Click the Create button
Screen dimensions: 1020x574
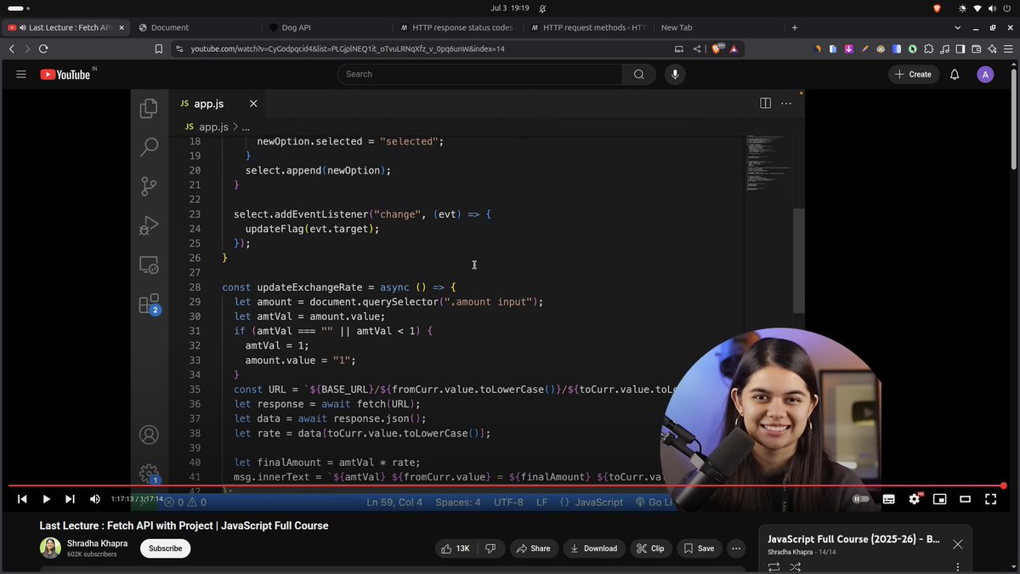click(914, 74)
